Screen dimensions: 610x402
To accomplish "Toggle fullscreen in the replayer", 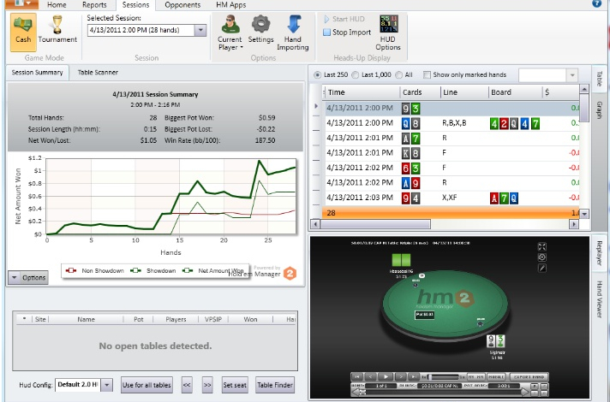I will [542, 246].
